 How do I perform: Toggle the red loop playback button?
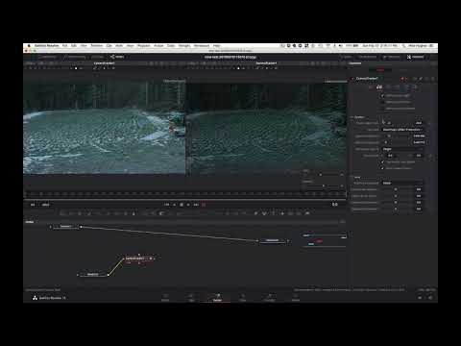204,205
